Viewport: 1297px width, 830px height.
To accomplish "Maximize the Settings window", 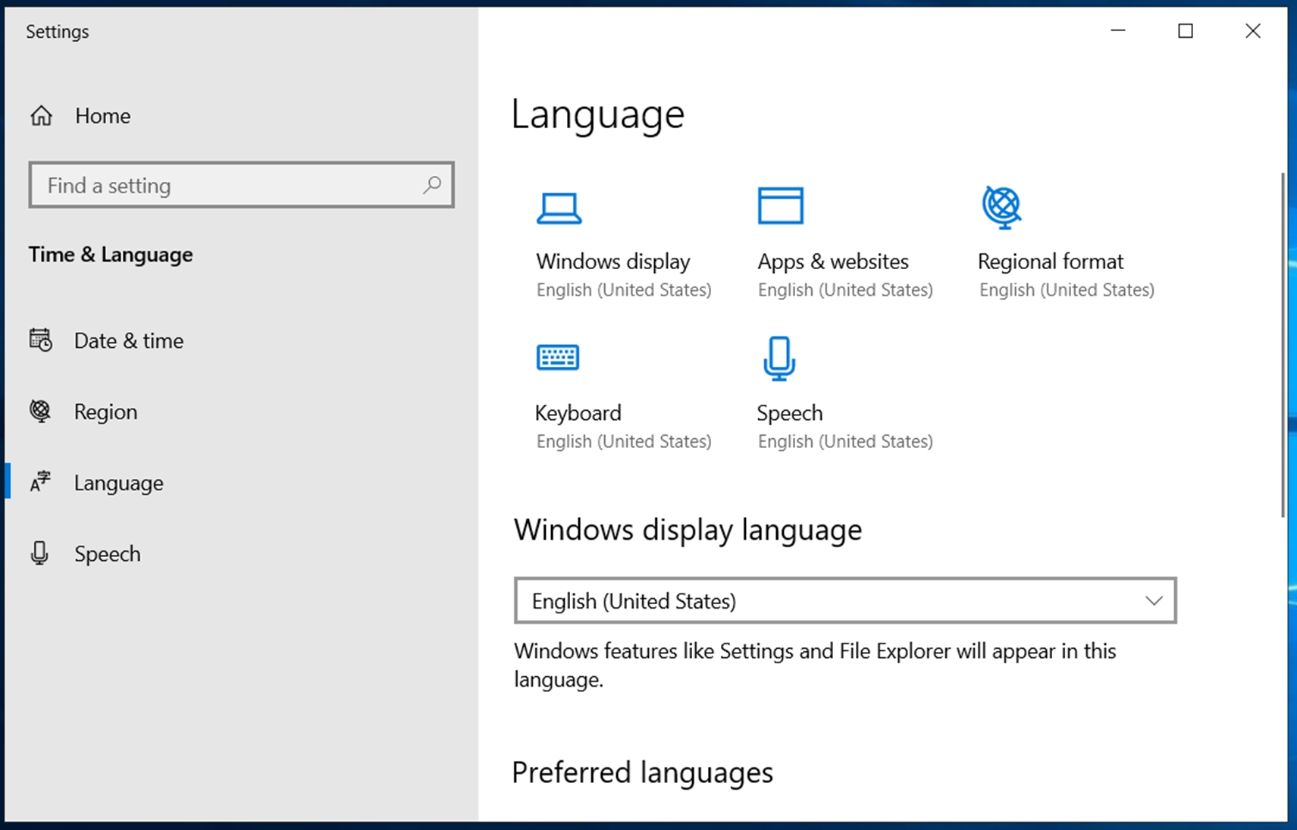I will [1186, 31].
